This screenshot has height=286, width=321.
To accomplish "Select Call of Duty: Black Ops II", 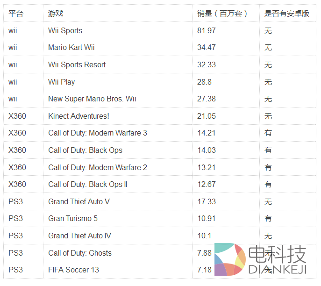I will 88,185.
